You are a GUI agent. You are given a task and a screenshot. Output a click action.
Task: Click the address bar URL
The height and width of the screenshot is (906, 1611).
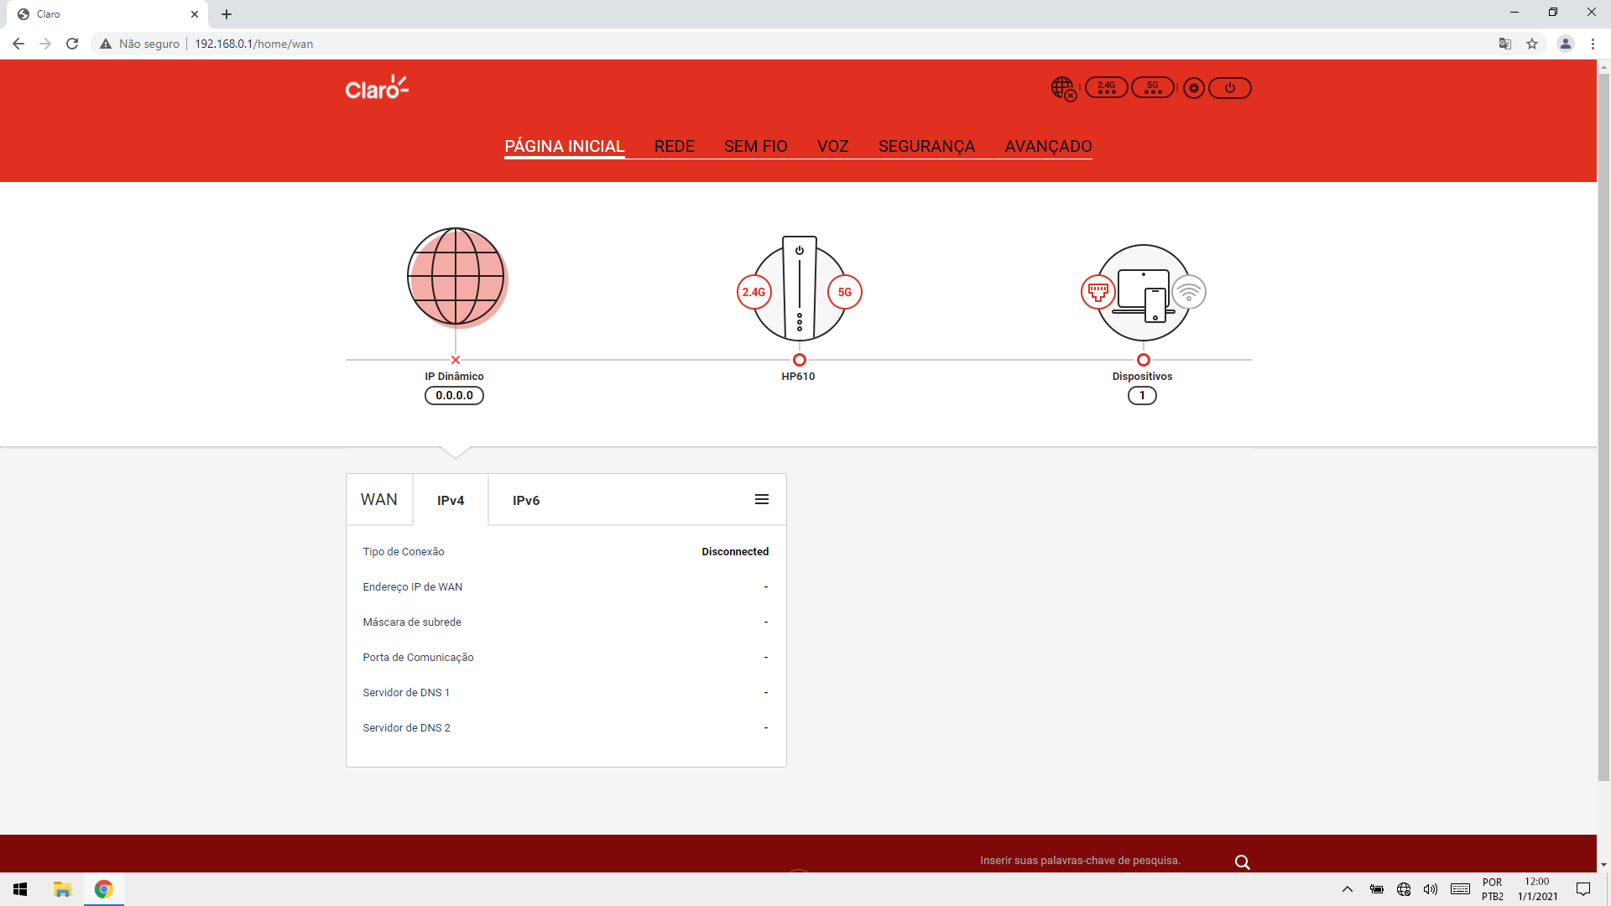253,44
